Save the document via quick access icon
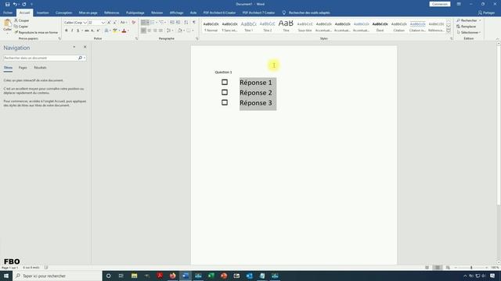 (7, 4)
